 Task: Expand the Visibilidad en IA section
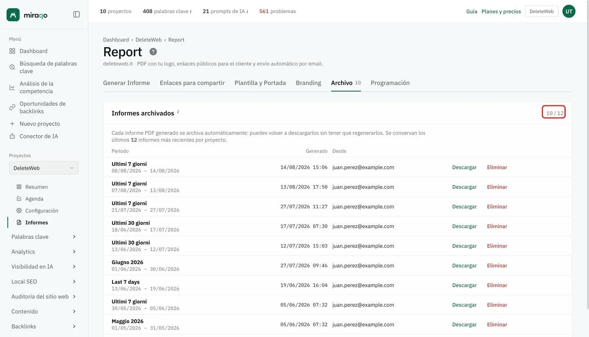pos(44,267)
